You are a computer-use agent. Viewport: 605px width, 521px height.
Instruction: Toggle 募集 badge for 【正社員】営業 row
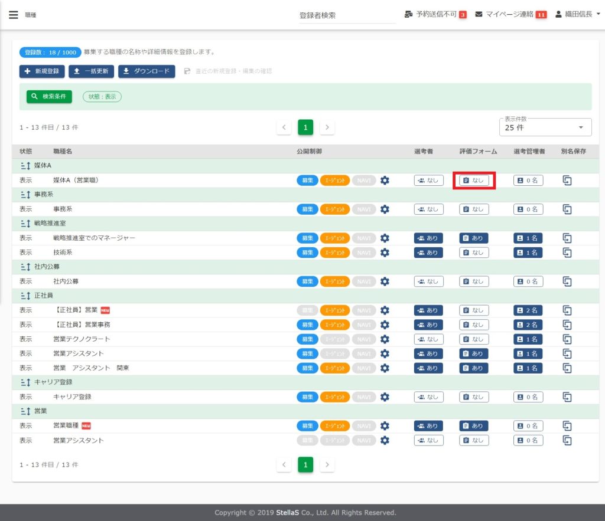[x=307, y=310]
